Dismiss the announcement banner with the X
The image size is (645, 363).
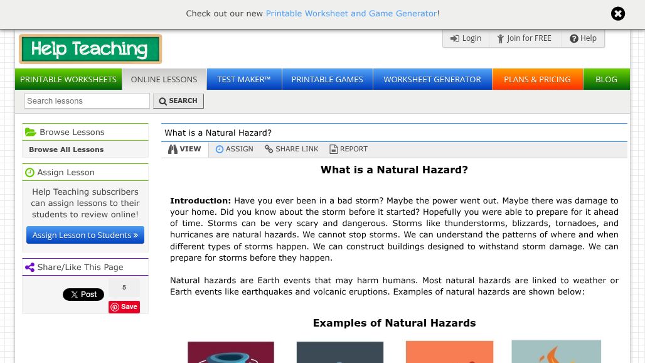(618, 13)
